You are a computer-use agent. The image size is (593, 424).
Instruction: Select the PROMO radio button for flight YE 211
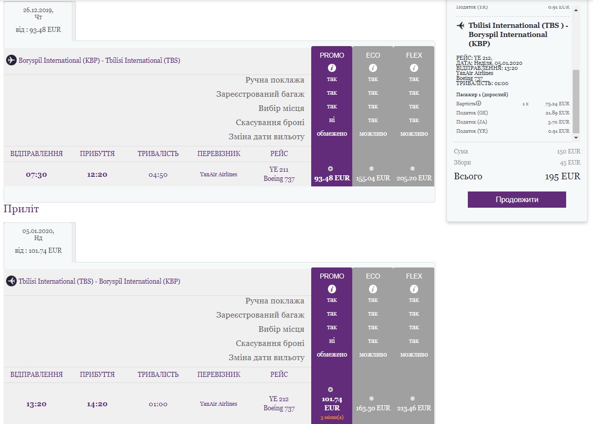point(331,168)
